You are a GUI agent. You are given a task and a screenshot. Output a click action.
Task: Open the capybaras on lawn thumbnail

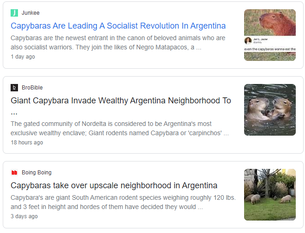pos(270,195)
